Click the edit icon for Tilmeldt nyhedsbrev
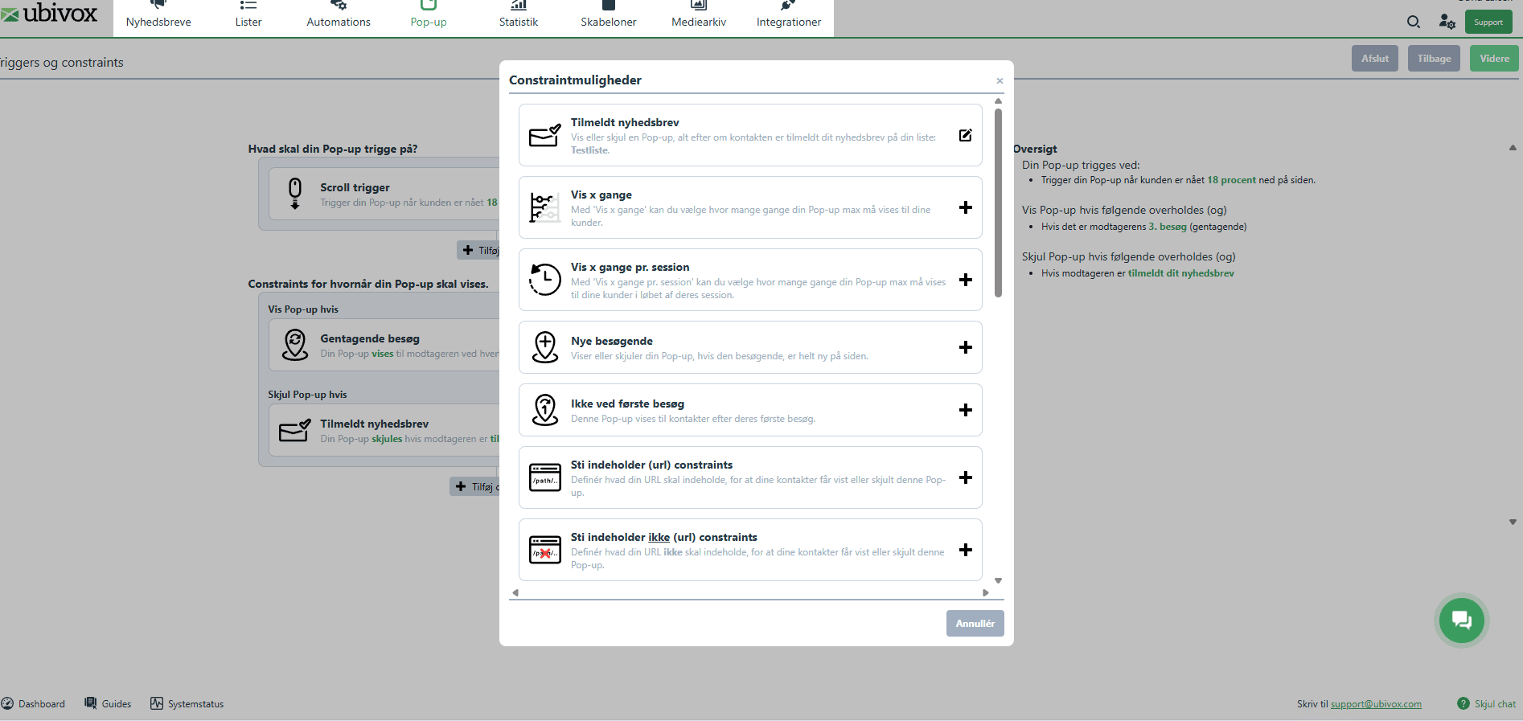Image resolution: width=1523 pixels, height=721 pixels. [965, 136]
